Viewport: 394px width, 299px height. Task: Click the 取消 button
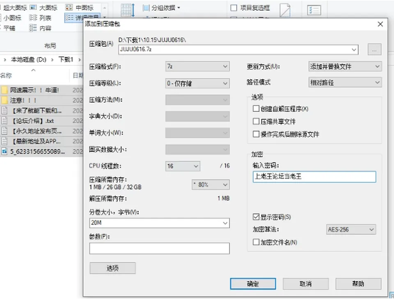click(x=305, y=284)
